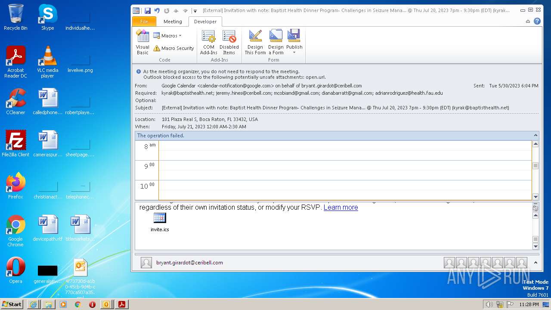Open Outlook Help question mark
Viewport: 551px width, 310px height.
coord(537,21)
